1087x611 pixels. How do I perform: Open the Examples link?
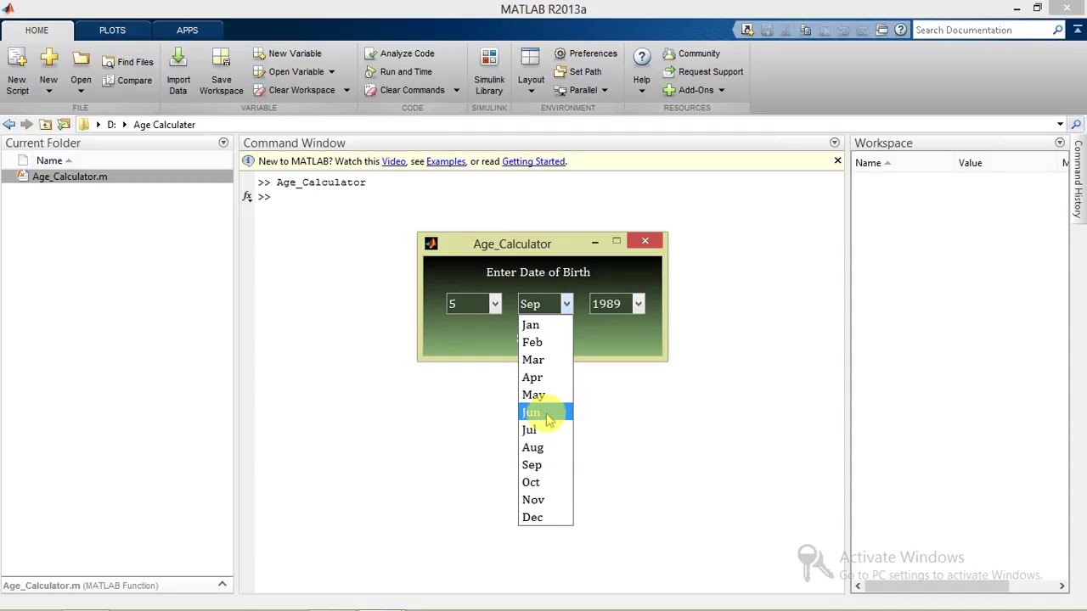click(446, 161)
